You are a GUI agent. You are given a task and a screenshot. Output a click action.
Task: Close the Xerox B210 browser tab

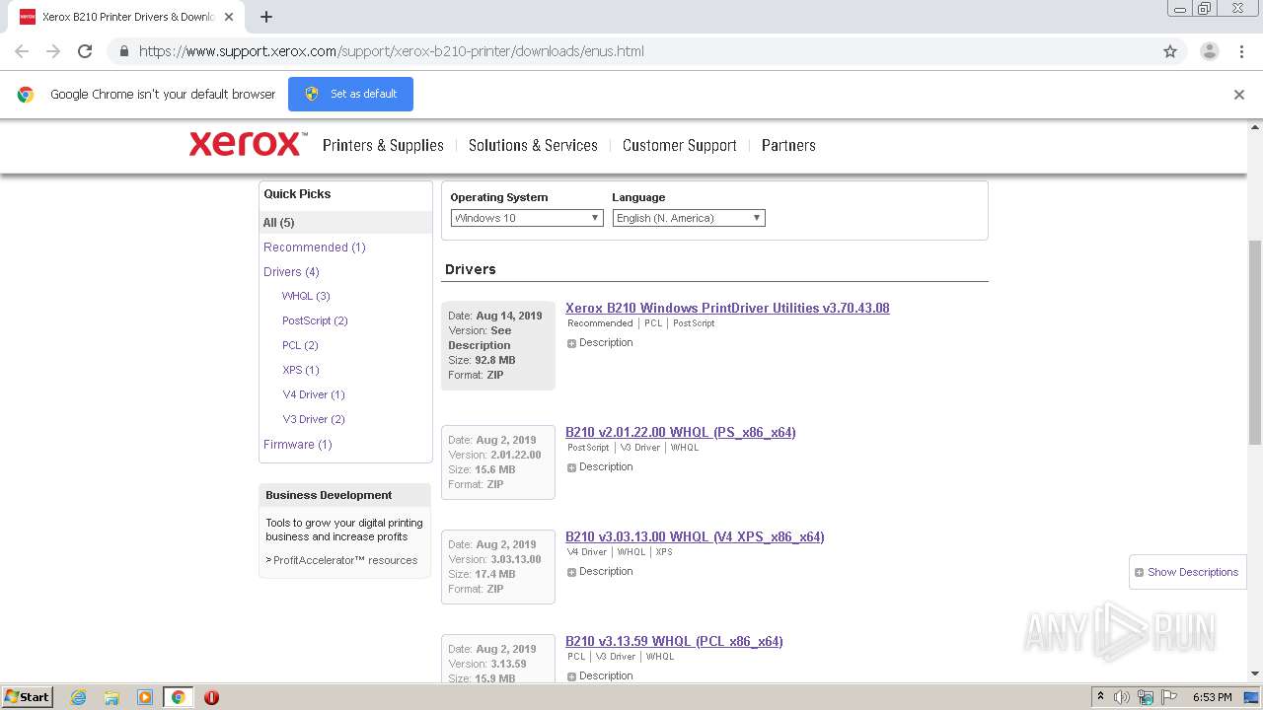(x=228, y=17)
